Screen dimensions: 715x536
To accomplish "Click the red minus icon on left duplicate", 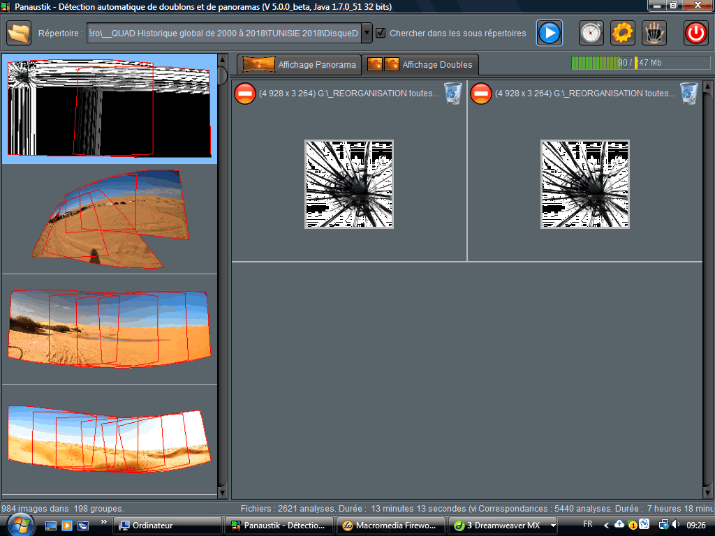I will (245, 94).
